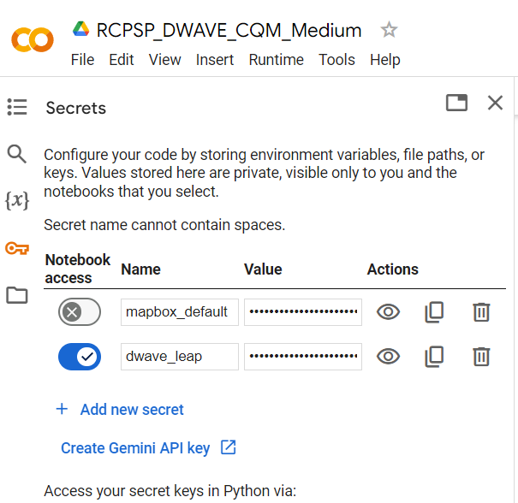Open the Runtime menu
518x503 pixels.
pyautogui.click(x=276, y=60)
